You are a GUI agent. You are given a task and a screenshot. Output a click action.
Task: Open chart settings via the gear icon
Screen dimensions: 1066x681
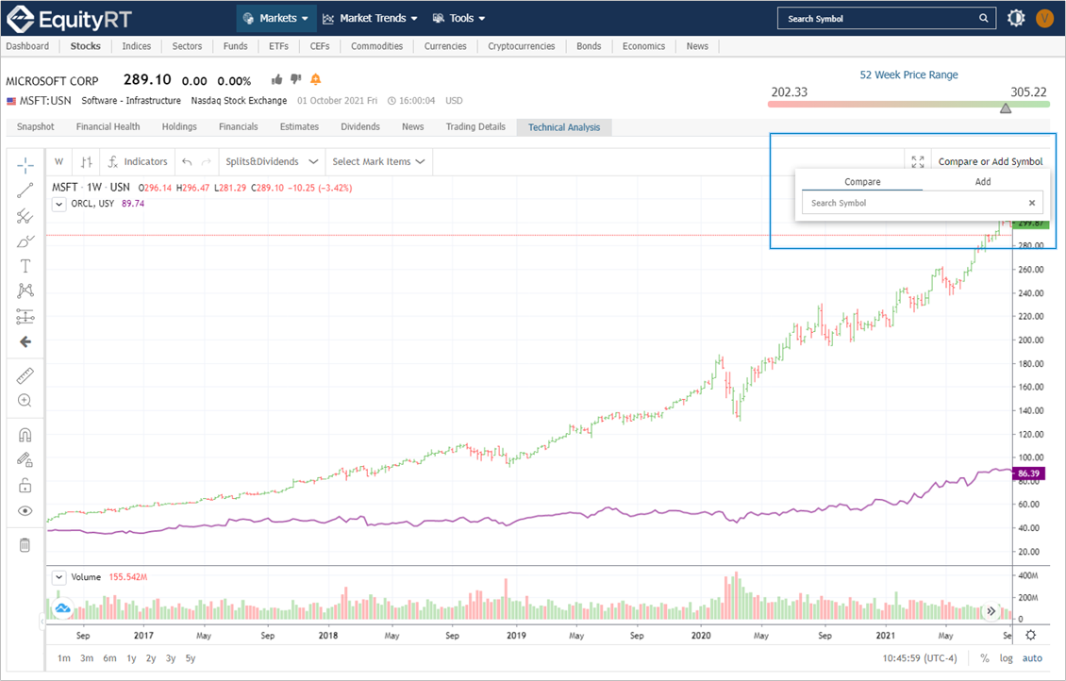click(1031, 635)
